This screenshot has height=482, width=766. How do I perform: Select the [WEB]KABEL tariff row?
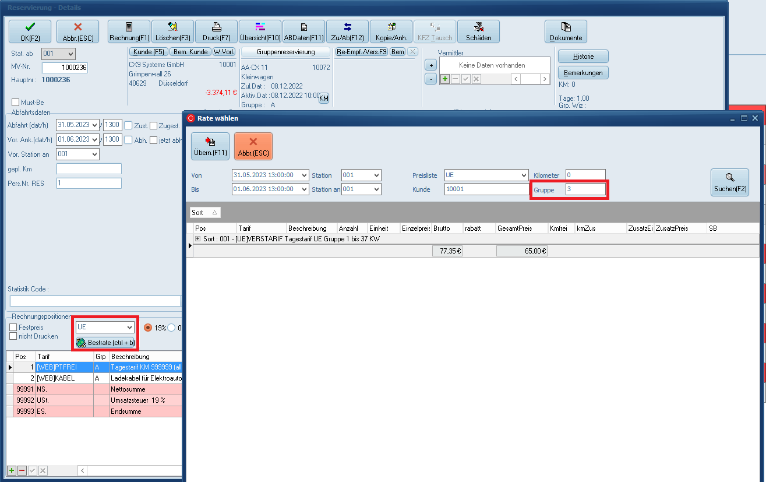coord(63,378)
